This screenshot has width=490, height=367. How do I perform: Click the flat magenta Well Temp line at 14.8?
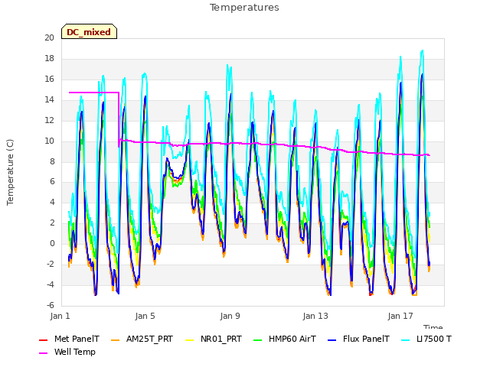tap(93, 93)
